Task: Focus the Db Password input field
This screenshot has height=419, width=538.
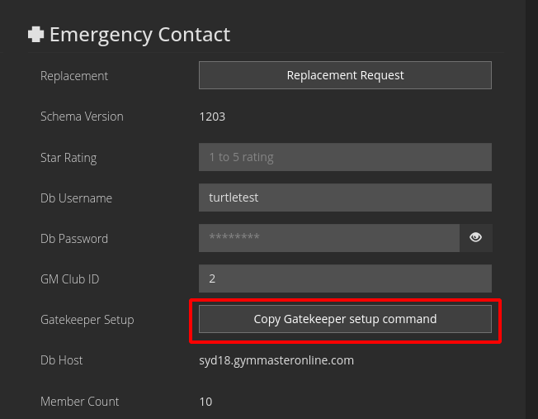Action: (328, 238)
